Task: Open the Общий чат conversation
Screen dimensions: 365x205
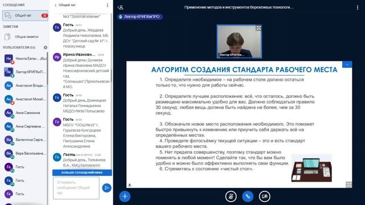Action: pos(25,15)
